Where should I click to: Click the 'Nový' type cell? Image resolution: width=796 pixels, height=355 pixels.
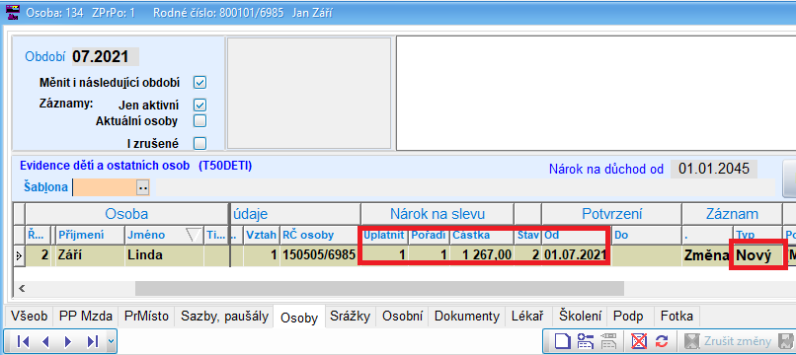coord(757,255)
